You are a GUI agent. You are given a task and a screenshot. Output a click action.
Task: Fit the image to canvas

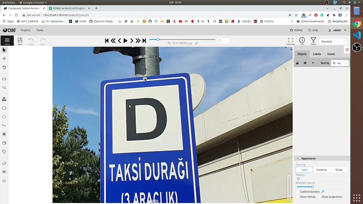pyautogui.click(x=4, y=79)
